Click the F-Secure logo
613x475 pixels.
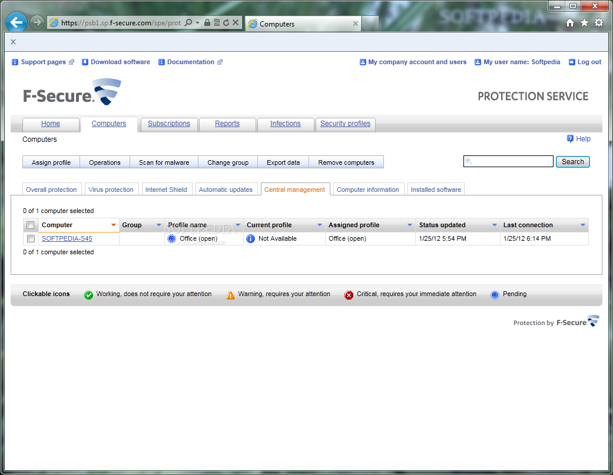72,92
